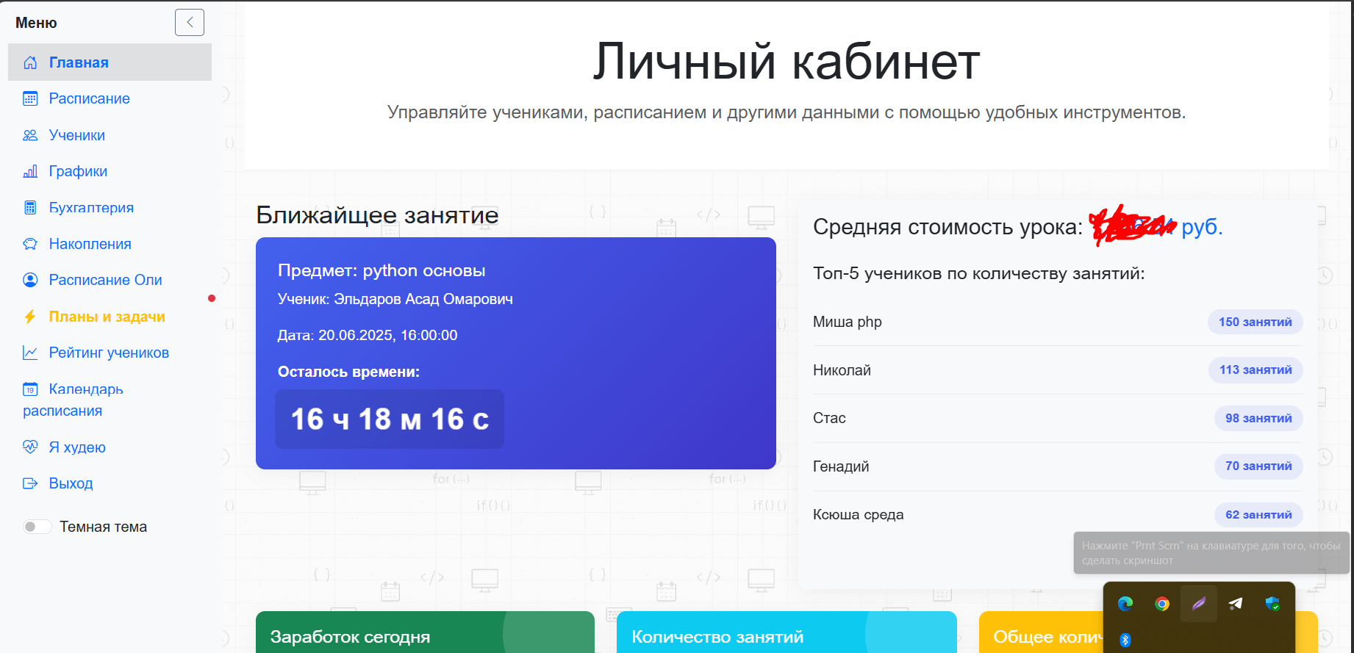Click the countdown timer 16 ч 18 м
The image size is (1354, 653).
coord(390,419)
